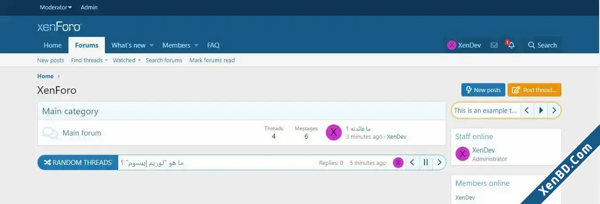
Task: Click the Mark forums read link
Action: tap(212, 60)
